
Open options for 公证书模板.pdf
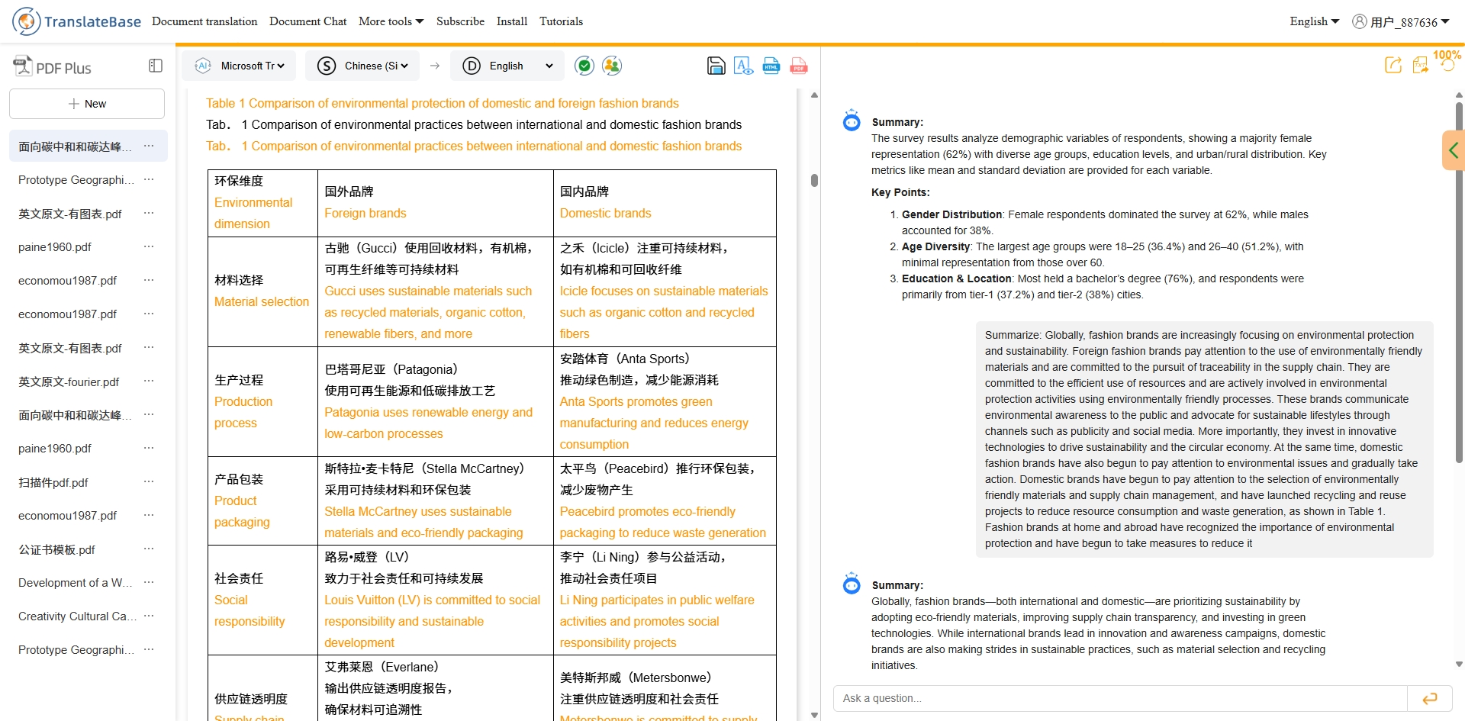[149, 549]
